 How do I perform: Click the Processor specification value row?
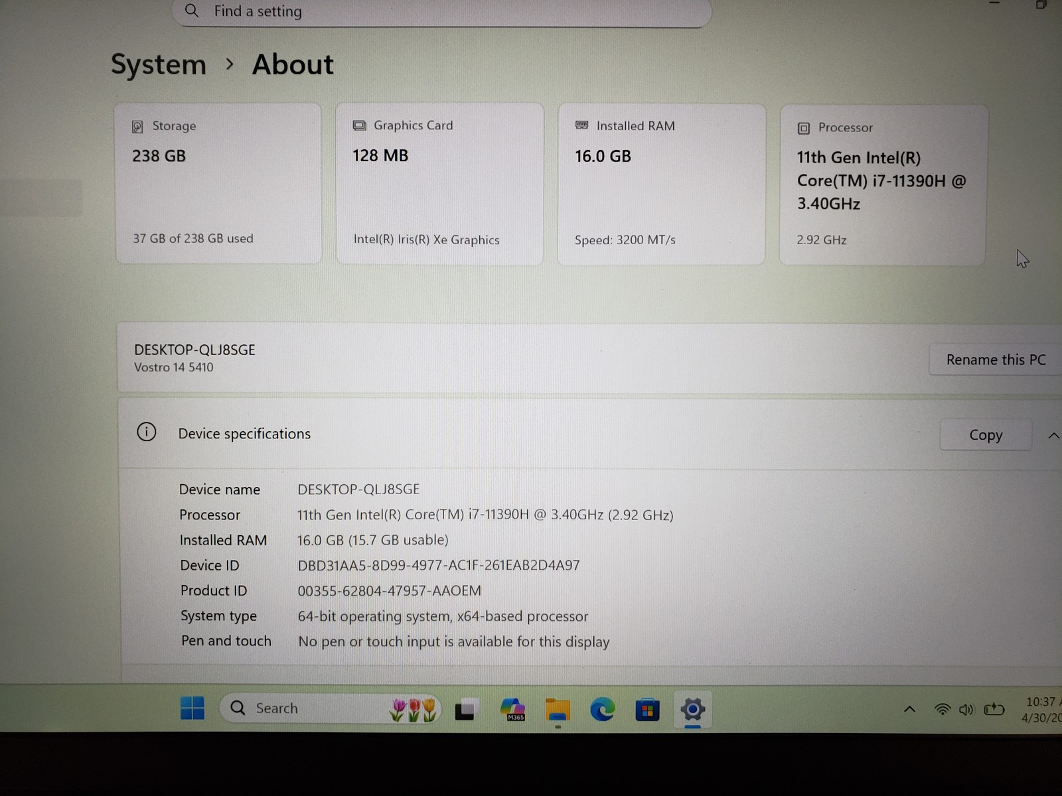click(x=485, y=515)
